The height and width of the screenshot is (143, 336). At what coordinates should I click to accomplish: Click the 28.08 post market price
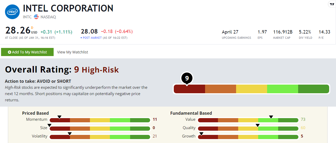[x=89, y=32]
